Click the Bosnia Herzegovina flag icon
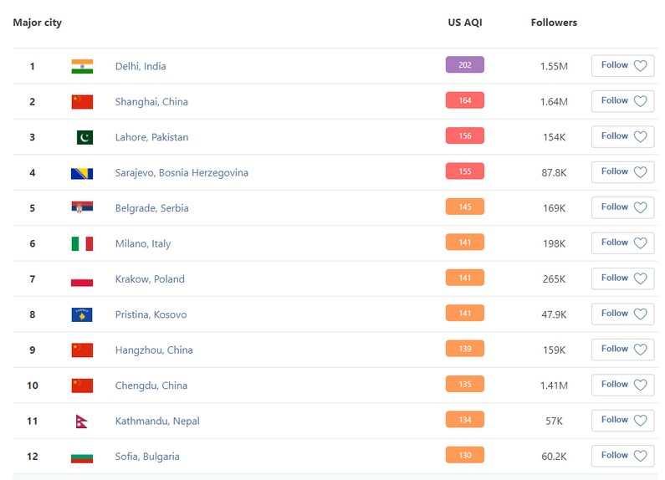 (82, 173)
